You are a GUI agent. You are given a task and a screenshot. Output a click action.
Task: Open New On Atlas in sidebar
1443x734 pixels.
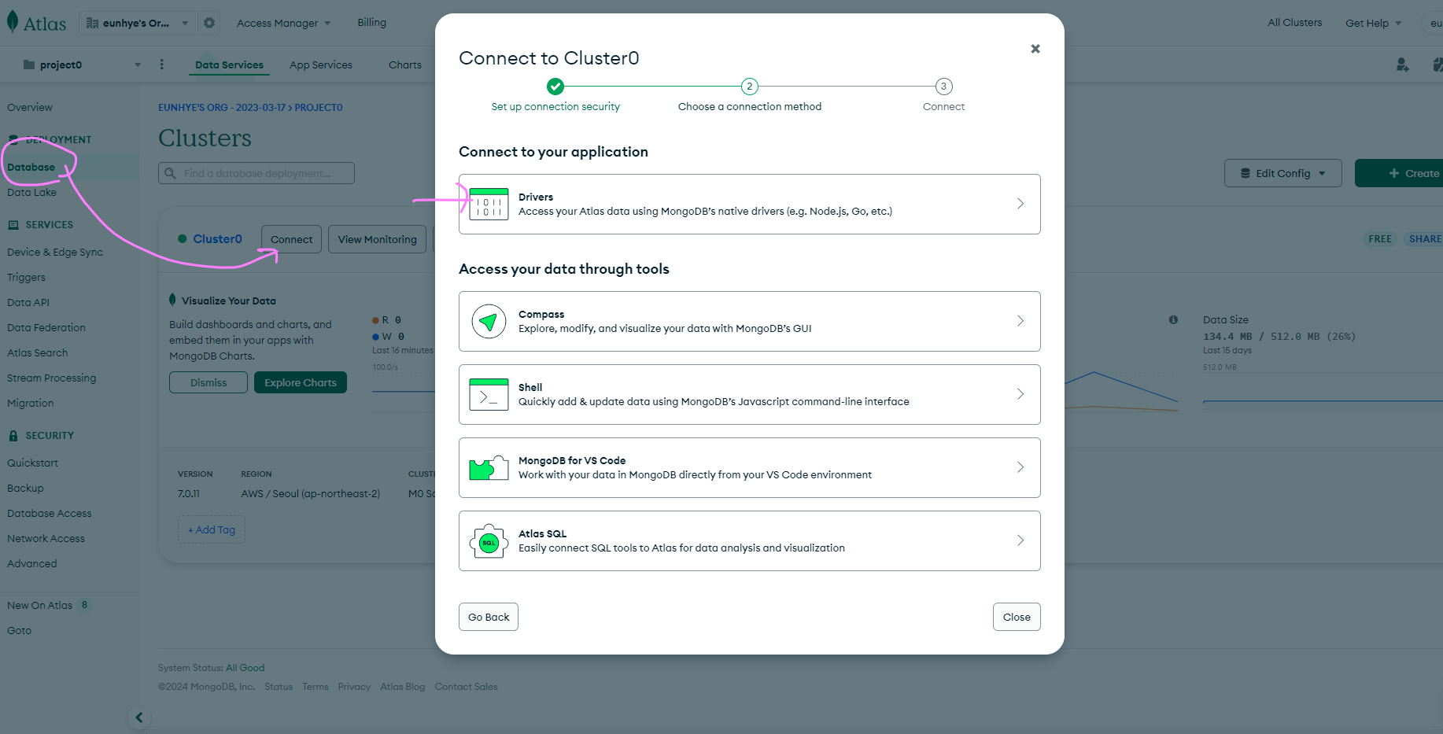click(x=39, y=605)
